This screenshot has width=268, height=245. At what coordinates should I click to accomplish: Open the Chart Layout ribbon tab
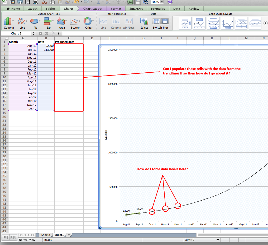click(93, 9)
